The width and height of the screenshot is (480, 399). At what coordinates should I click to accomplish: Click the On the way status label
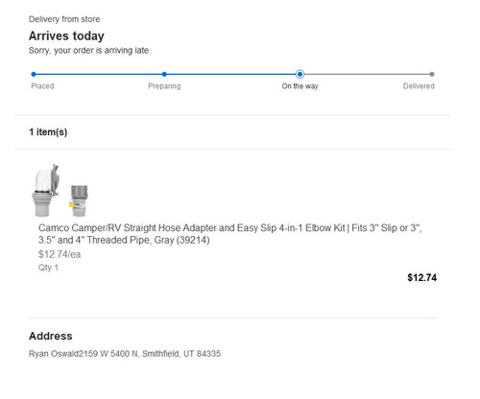coord(300,86)
